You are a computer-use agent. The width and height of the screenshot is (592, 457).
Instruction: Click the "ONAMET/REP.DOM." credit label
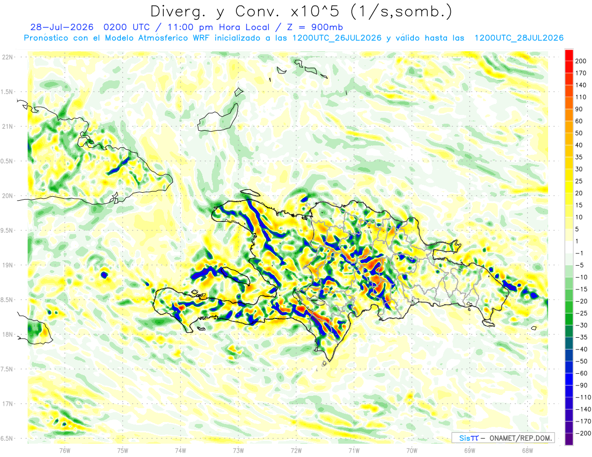pyautogui.click(x=520, y=438)
